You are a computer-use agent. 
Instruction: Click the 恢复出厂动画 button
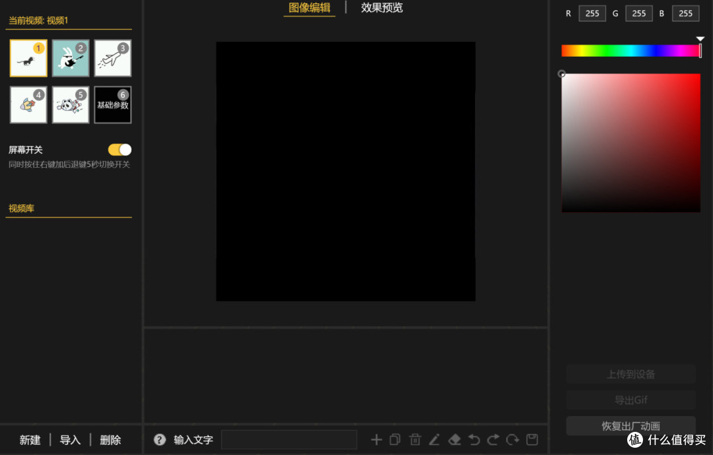[x=630, y=426]
